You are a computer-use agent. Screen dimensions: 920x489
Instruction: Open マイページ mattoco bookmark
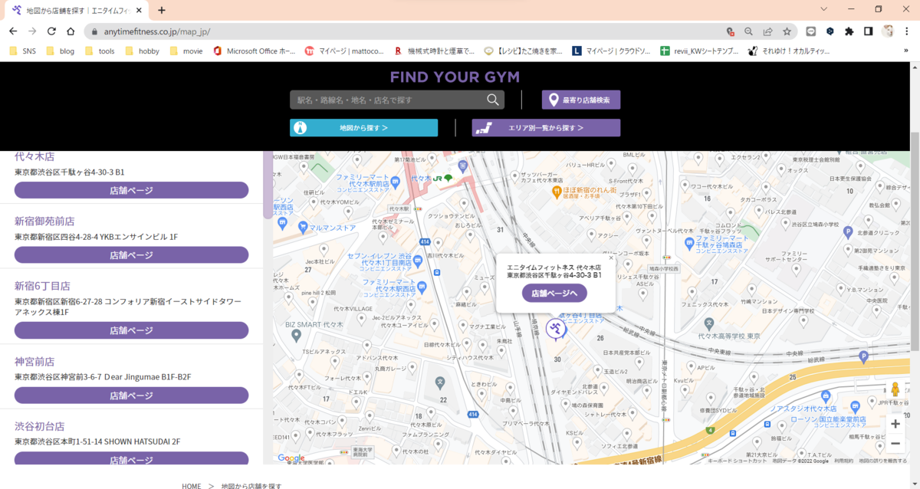coord(344,51)
